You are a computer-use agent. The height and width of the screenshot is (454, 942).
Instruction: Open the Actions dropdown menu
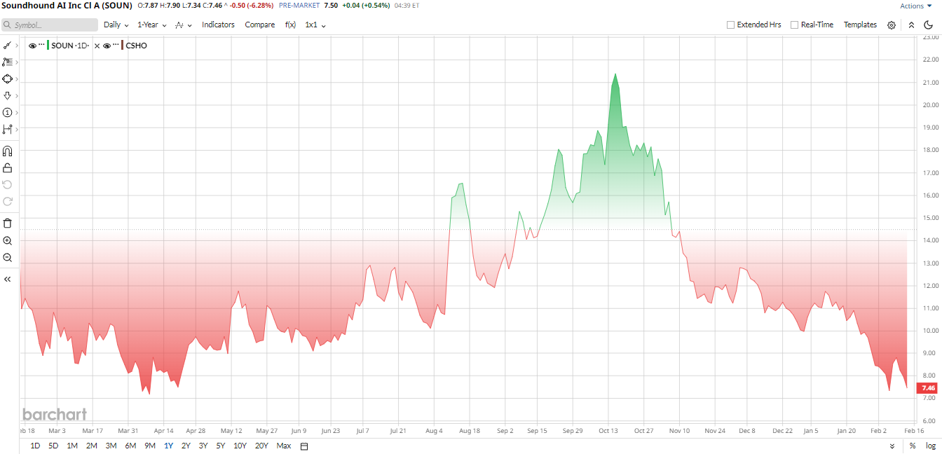[x=916, y=6]
